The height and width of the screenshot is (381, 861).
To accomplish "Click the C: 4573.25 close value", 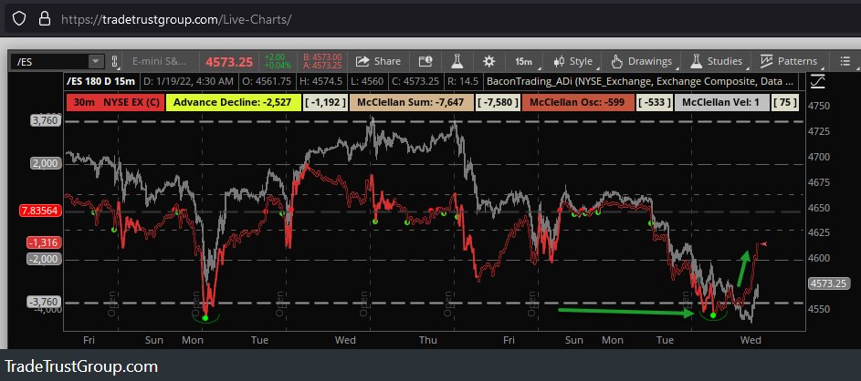I will 415,82.
